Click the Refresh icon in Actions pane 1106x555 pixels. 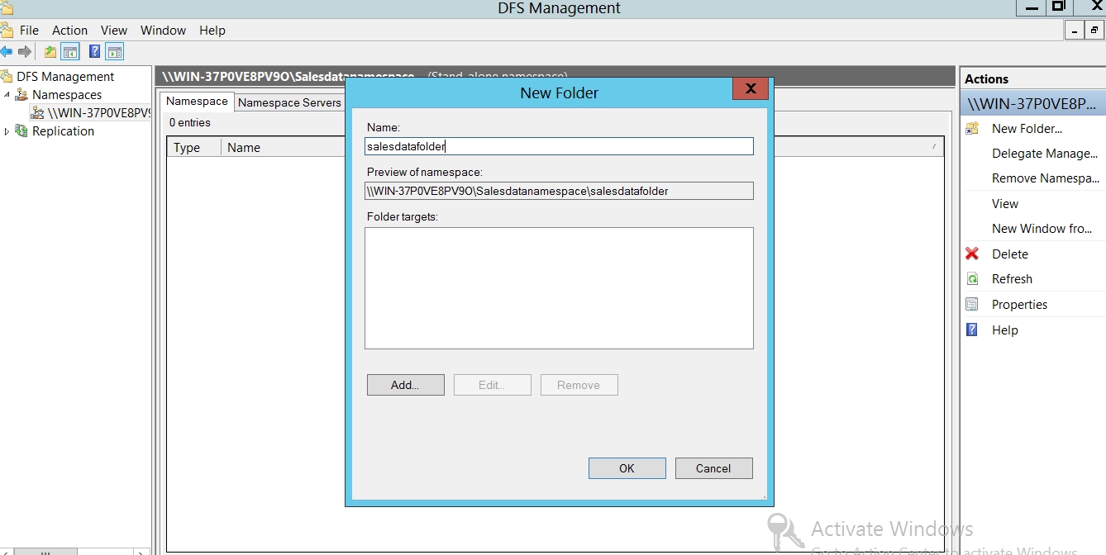click(972, 279)
